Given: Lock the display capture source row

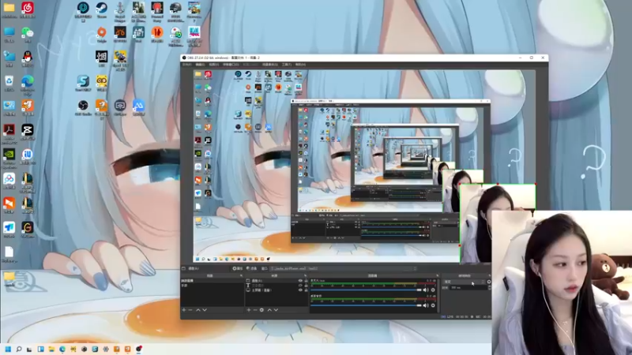Looking at the screenshot, I should click(x=306, y=290).
